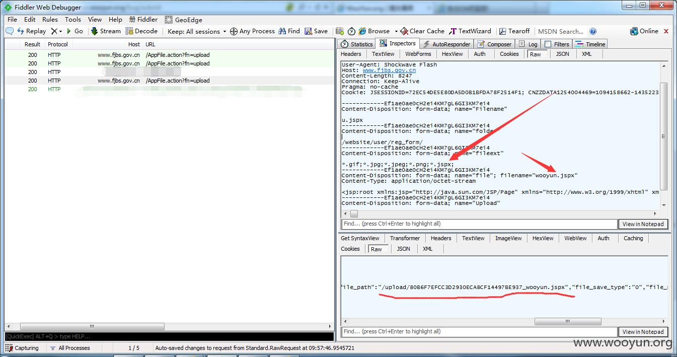
Task: Click the camera screenshot icon
Action: (340, 31)
